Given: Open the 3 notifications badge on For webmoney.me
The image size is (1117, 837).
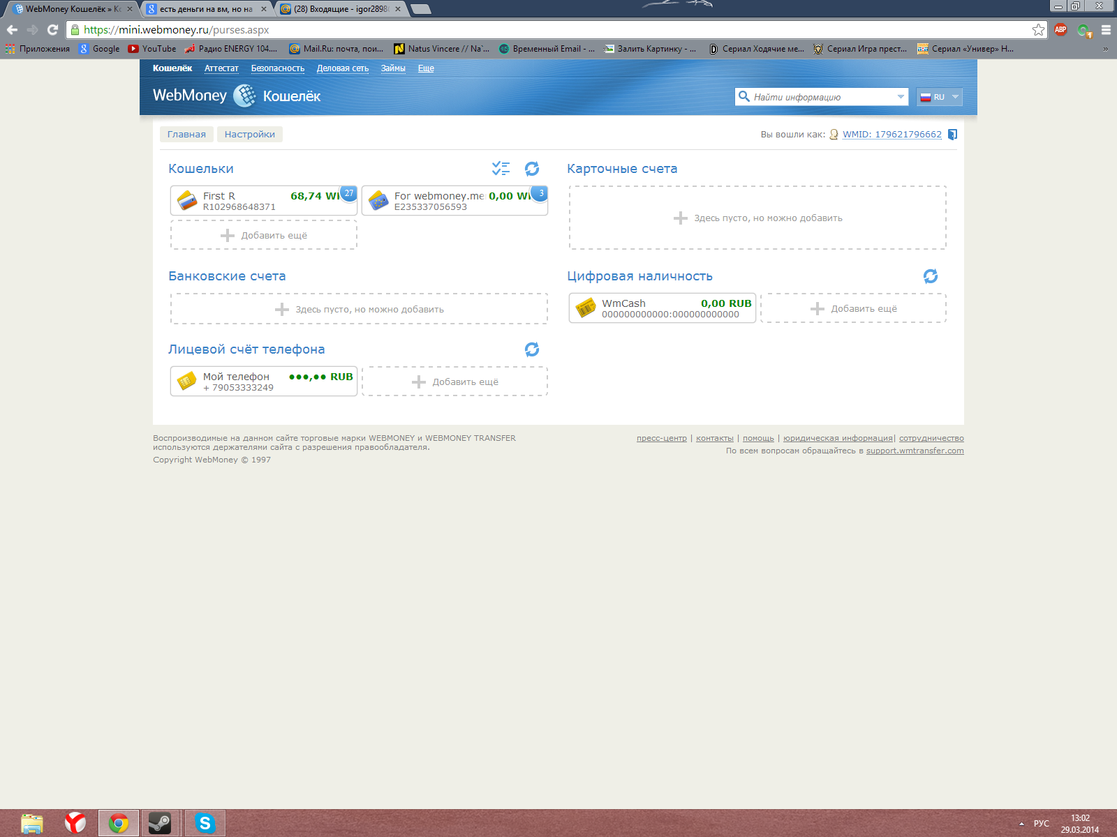Looking at the screenshot, I should (540, 193).
